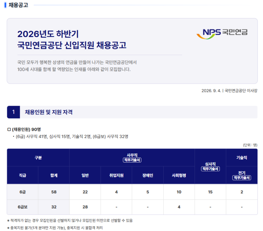
Task: Click the 적격자가 없는 경우 footnote
Action: 70,220
